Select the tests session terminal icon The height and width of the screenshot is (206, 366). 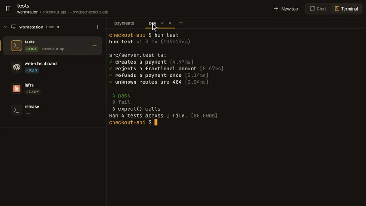pos(16,45)
